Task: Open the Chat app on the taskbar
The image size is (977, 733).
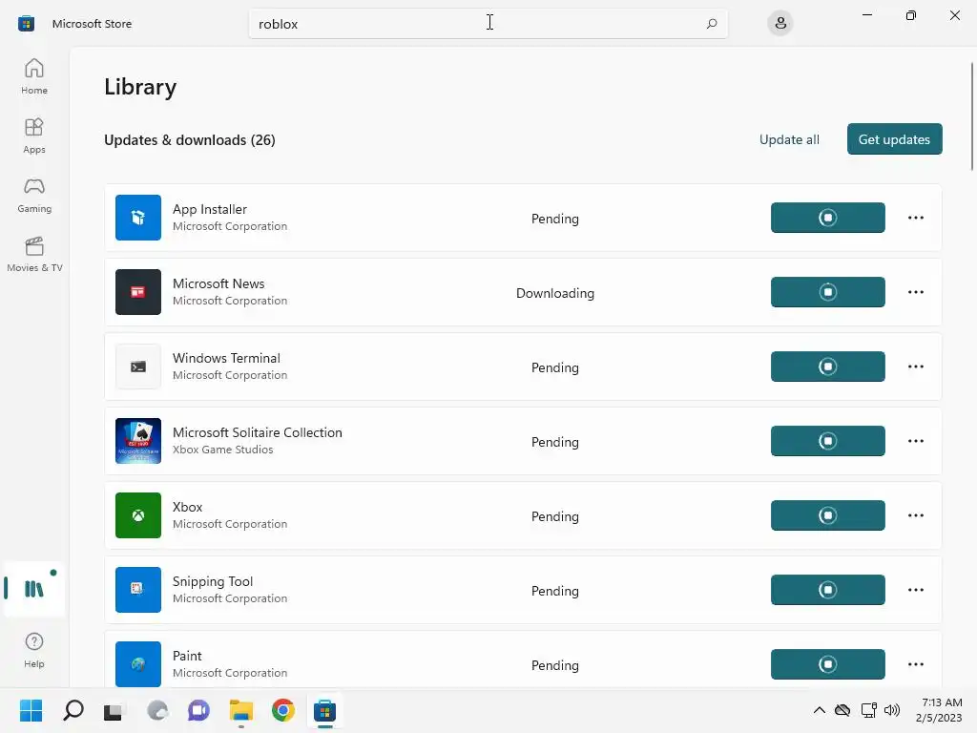Action: (198, 710)
